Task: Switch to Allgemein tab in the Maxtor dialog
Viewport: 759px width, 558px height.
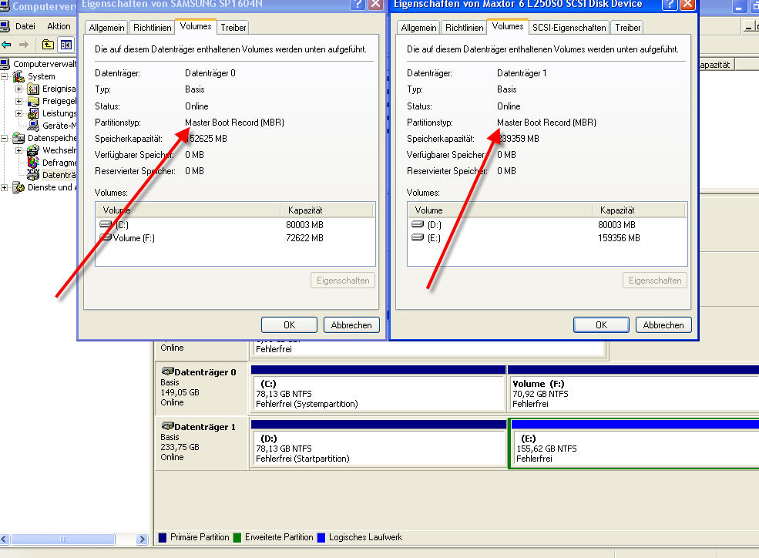Action: 418,28
